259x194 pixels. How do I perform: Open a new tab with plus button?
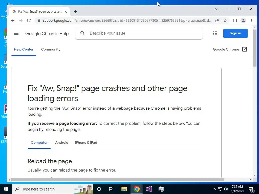(75, 12)
